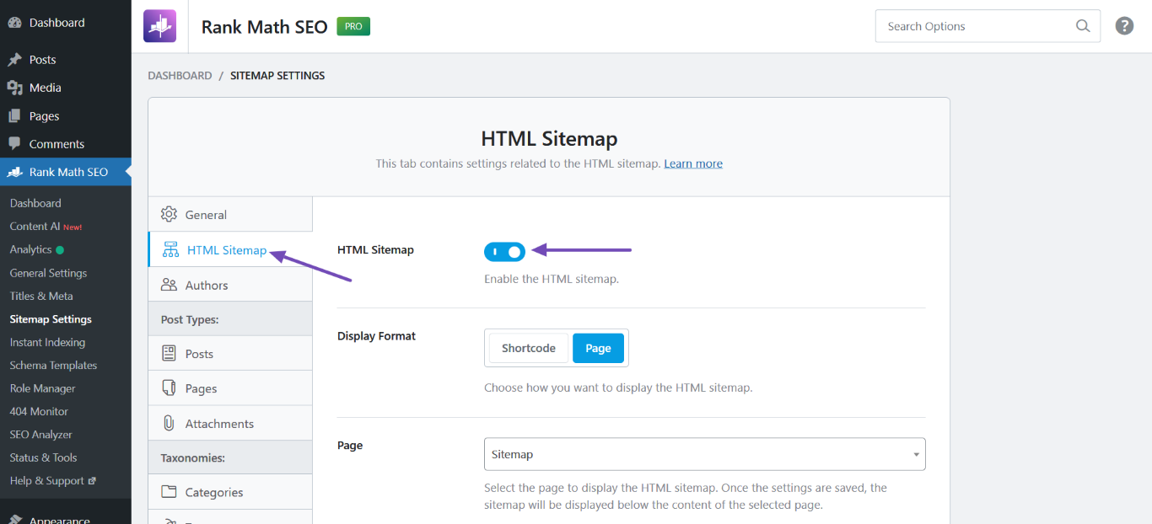This screenshot has height=524, width=1152.
Task: Click the Rank Math SEO header title
Action: tap(264, 26)
